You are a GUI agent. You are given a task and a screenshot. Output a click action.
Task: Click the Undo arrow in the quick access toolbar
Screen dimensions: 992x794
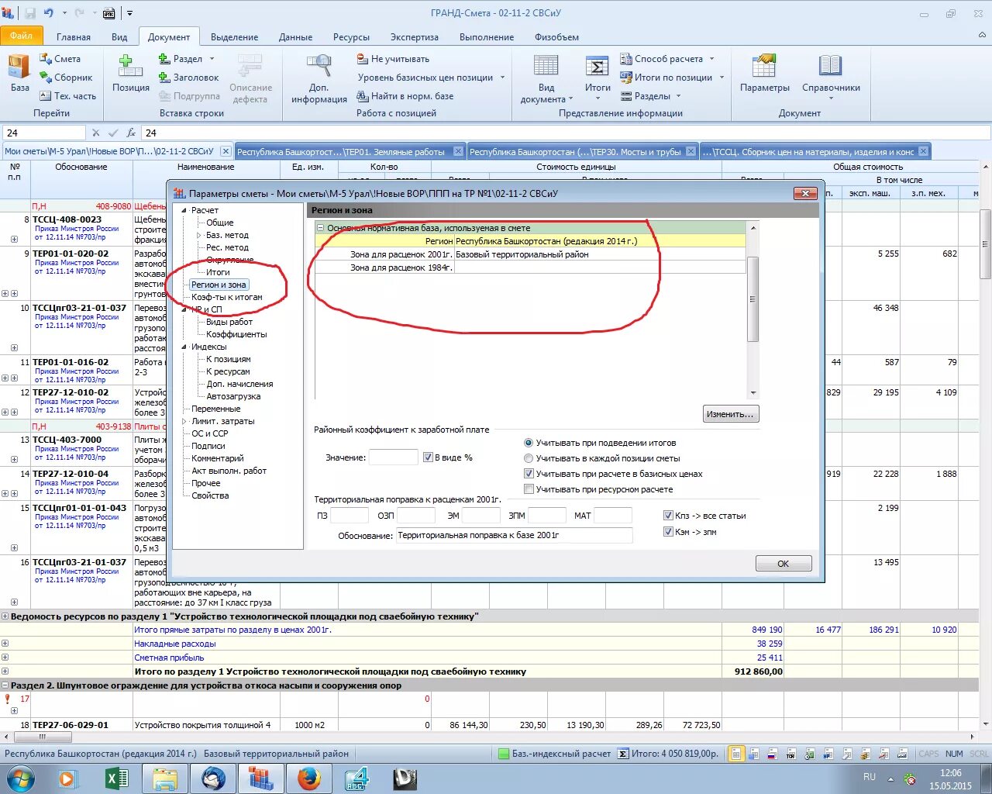[49, 13]
